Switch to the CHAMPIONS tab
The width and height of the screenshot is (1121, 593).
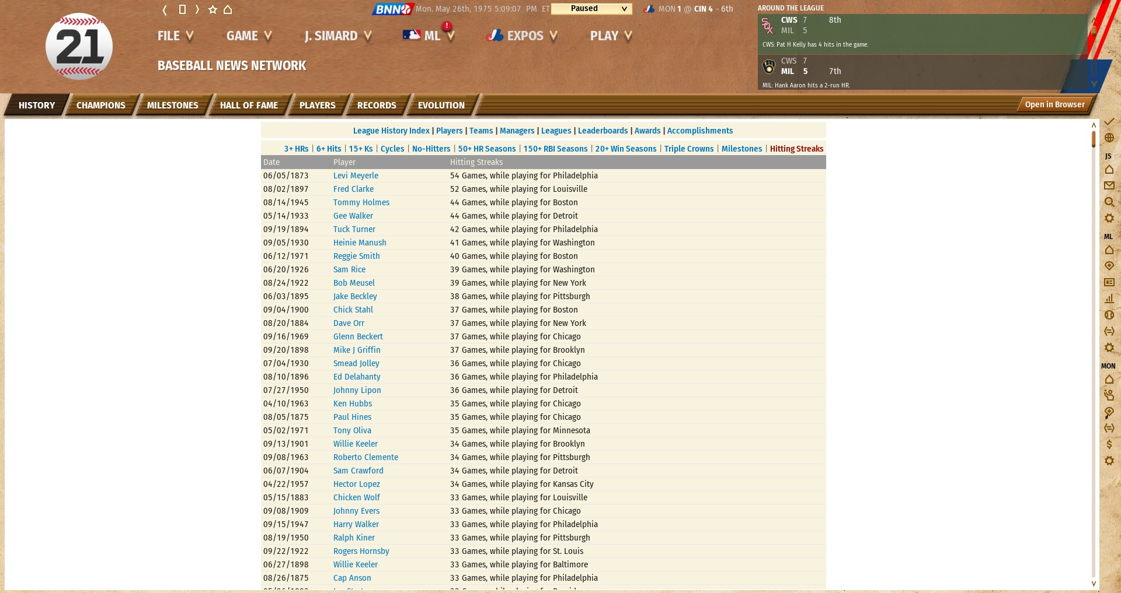pyautogui.click(x=100, y=106)
